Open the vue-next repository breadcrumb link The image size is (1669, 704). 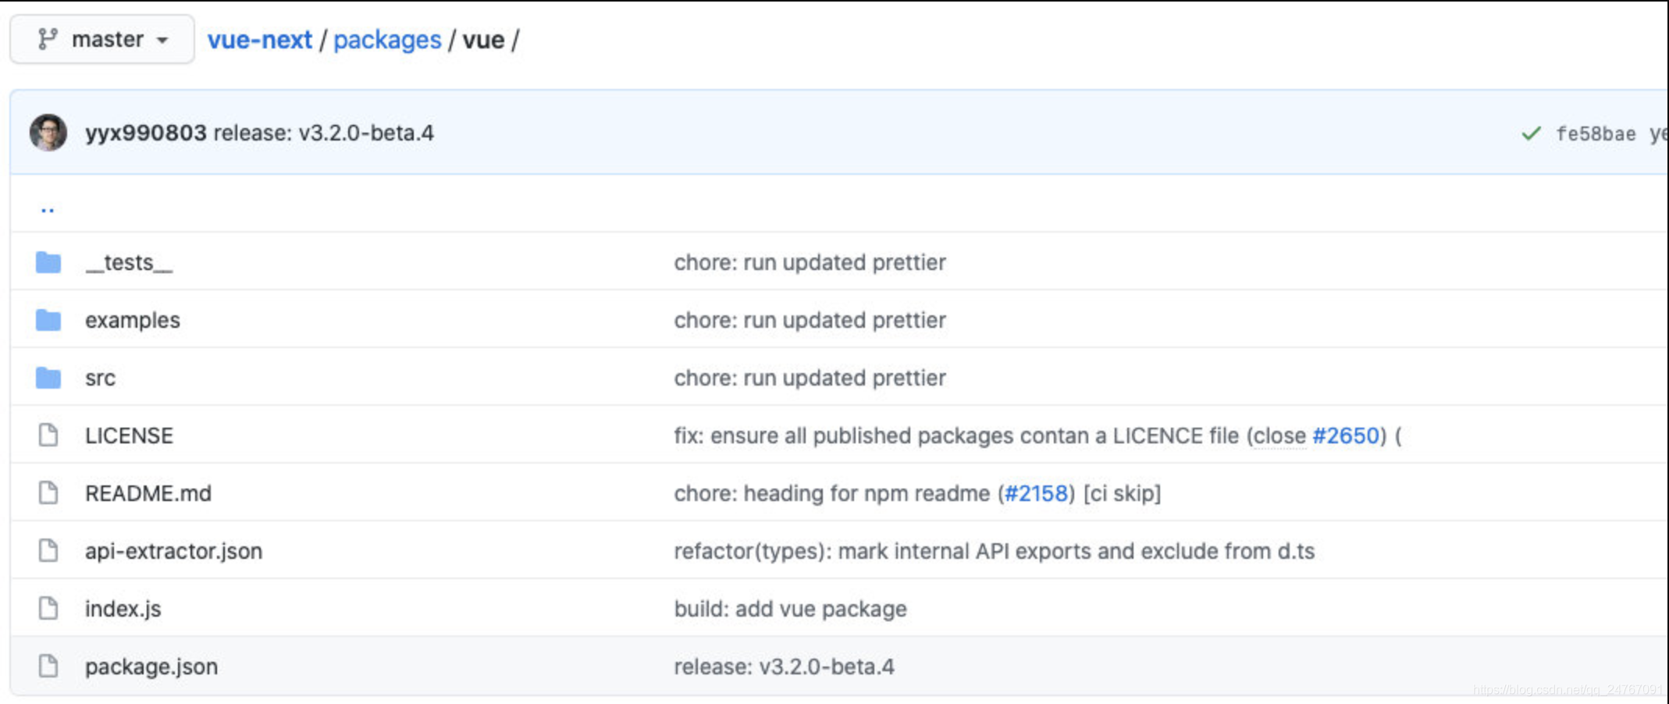(x=259, y=39)
